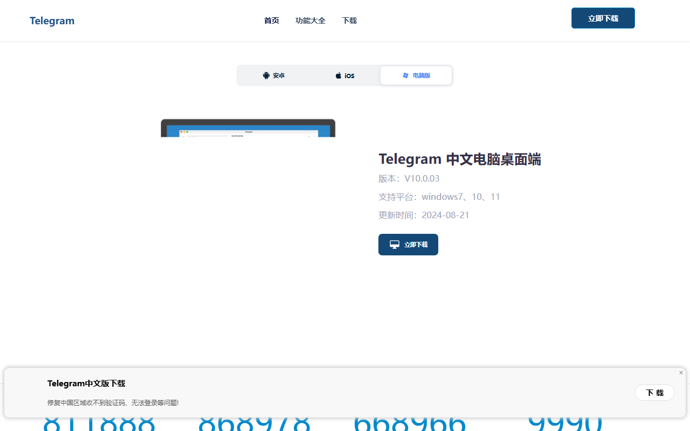Open the 下载 nav item
Viewport: 690px width, 431px height.
(x=349, y=20)
